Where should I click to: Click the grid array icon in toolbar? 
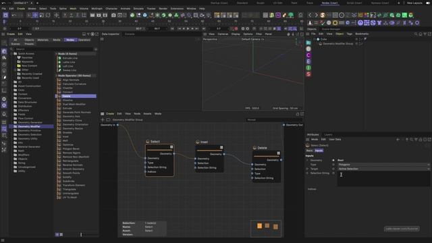tap(265, 15)
